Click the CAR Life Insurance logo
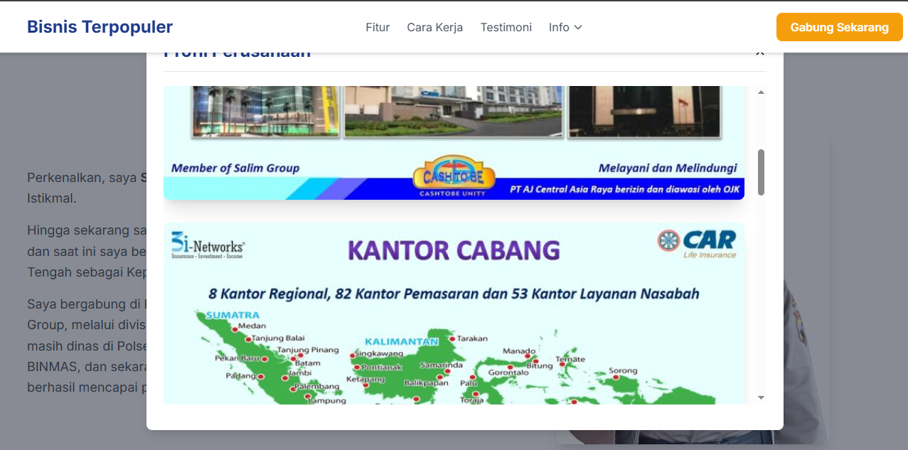908x450 pixels. point(697,243)
